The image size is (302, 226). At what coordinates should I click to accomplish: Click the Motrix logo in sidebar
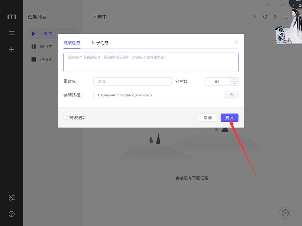[x=11, y=17]
